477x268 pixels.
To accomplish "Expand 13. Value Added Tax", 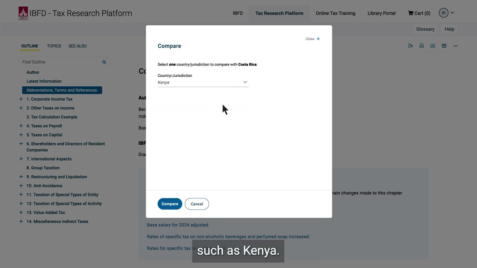I will pos(21,213).
